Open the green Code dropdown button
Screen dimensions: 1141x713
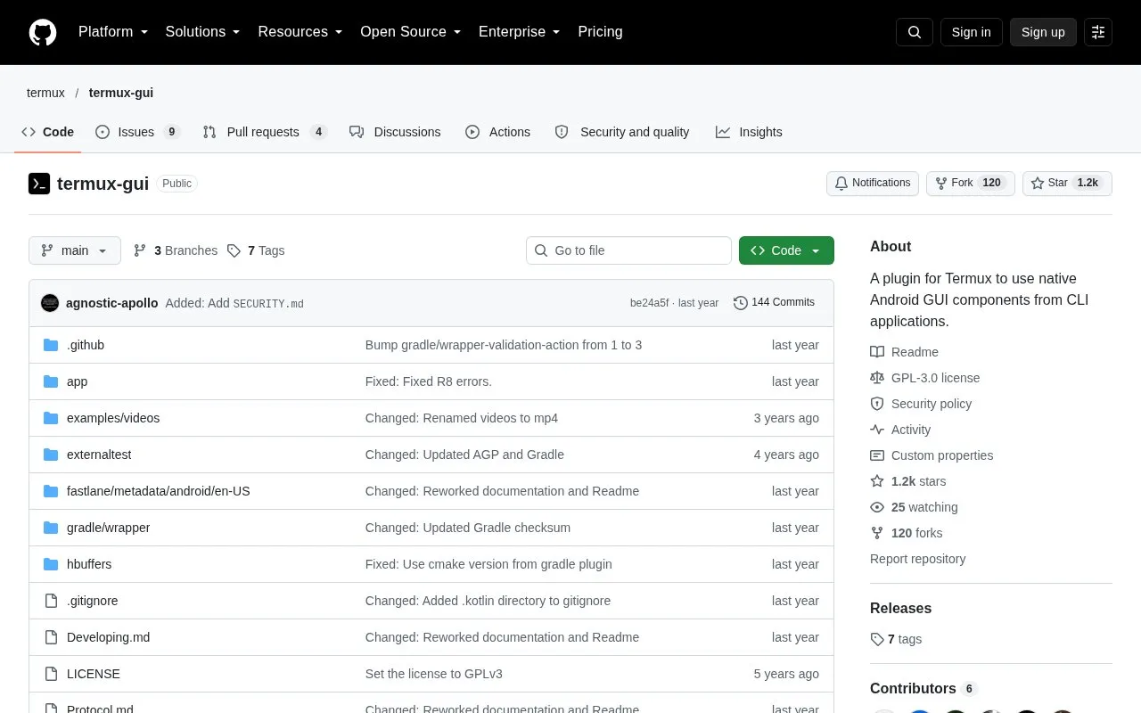pos(786,250)
